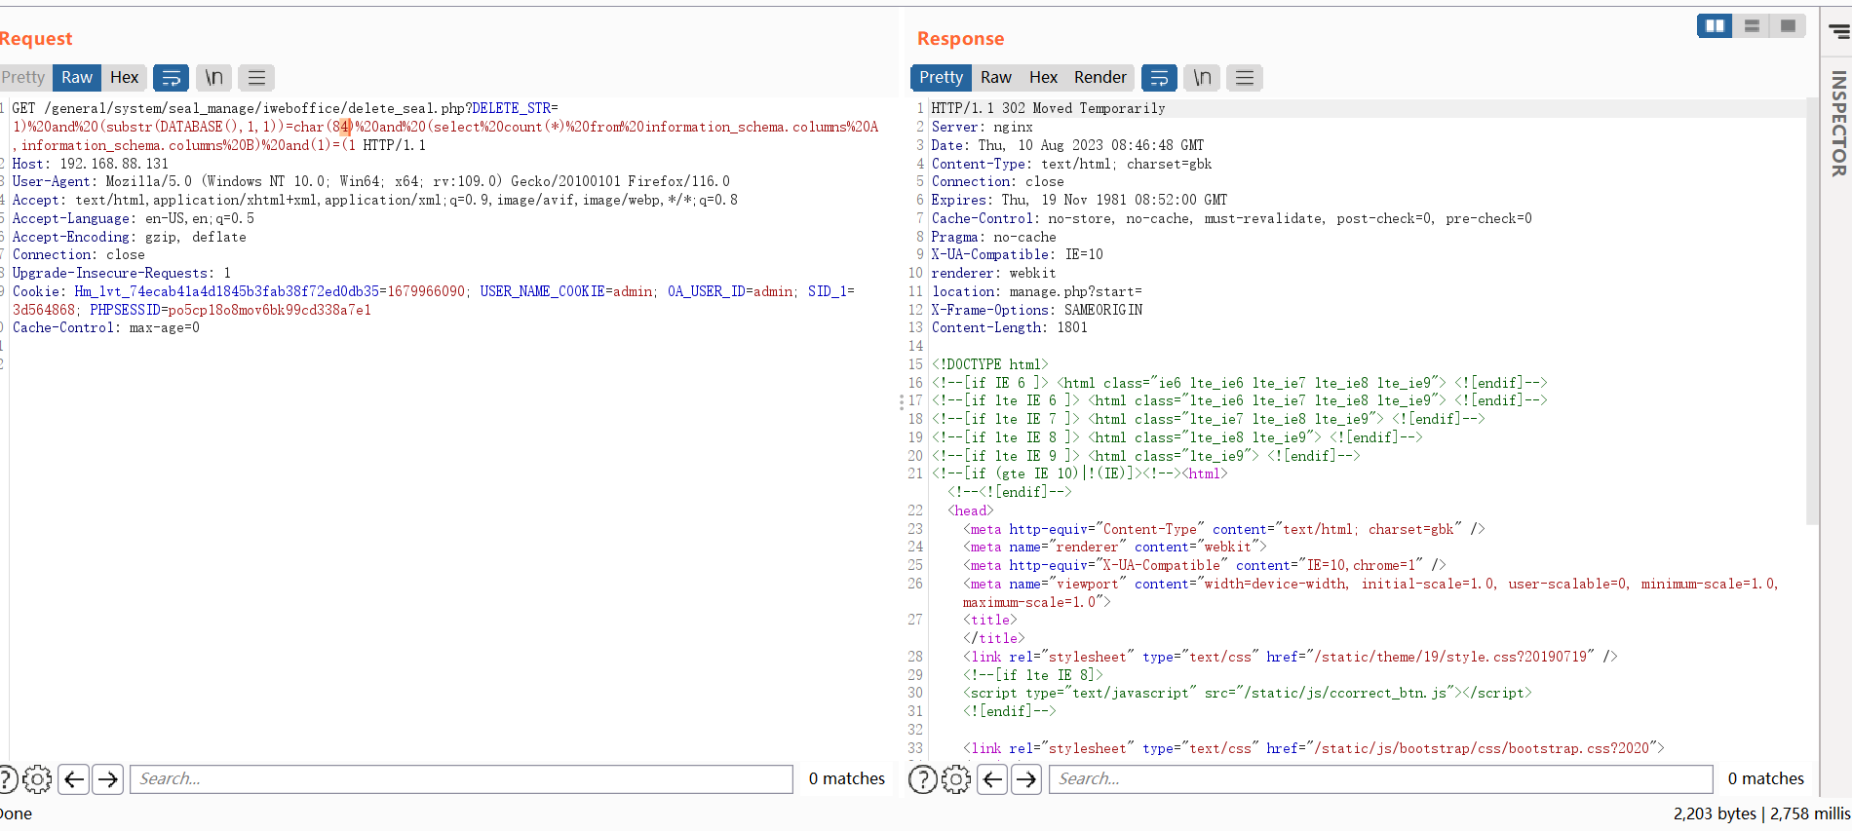
Task: Click the <!DOCTYPE html> line in response
Action: (x=989, y=364)
